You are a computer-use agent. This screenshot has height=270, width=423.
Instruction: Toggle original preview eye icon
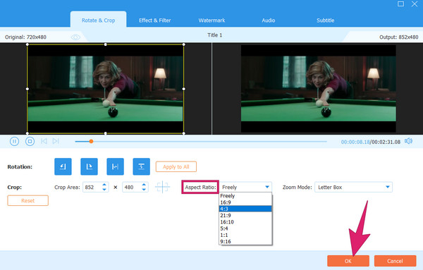(x=75, y=37)
